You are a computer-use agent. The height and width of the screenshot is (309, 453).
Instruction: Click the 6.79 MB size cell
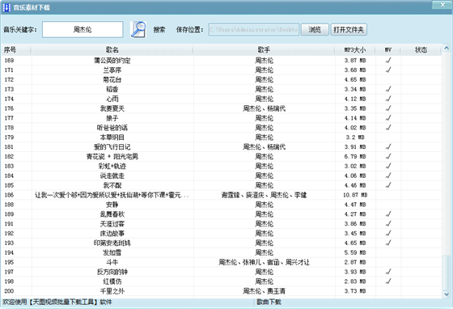coord(355,156)
